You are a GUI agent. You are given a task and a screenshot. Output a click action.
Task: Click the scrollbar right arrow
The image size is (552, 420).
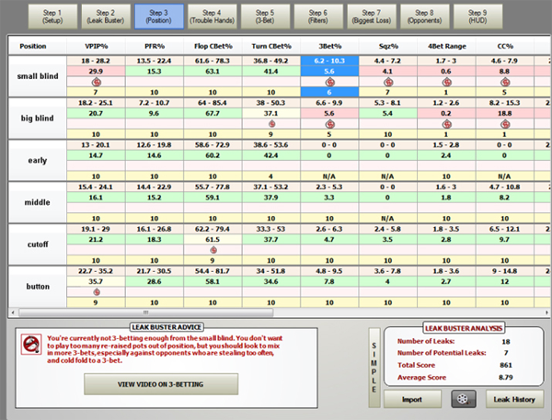(x=546, y=312)
